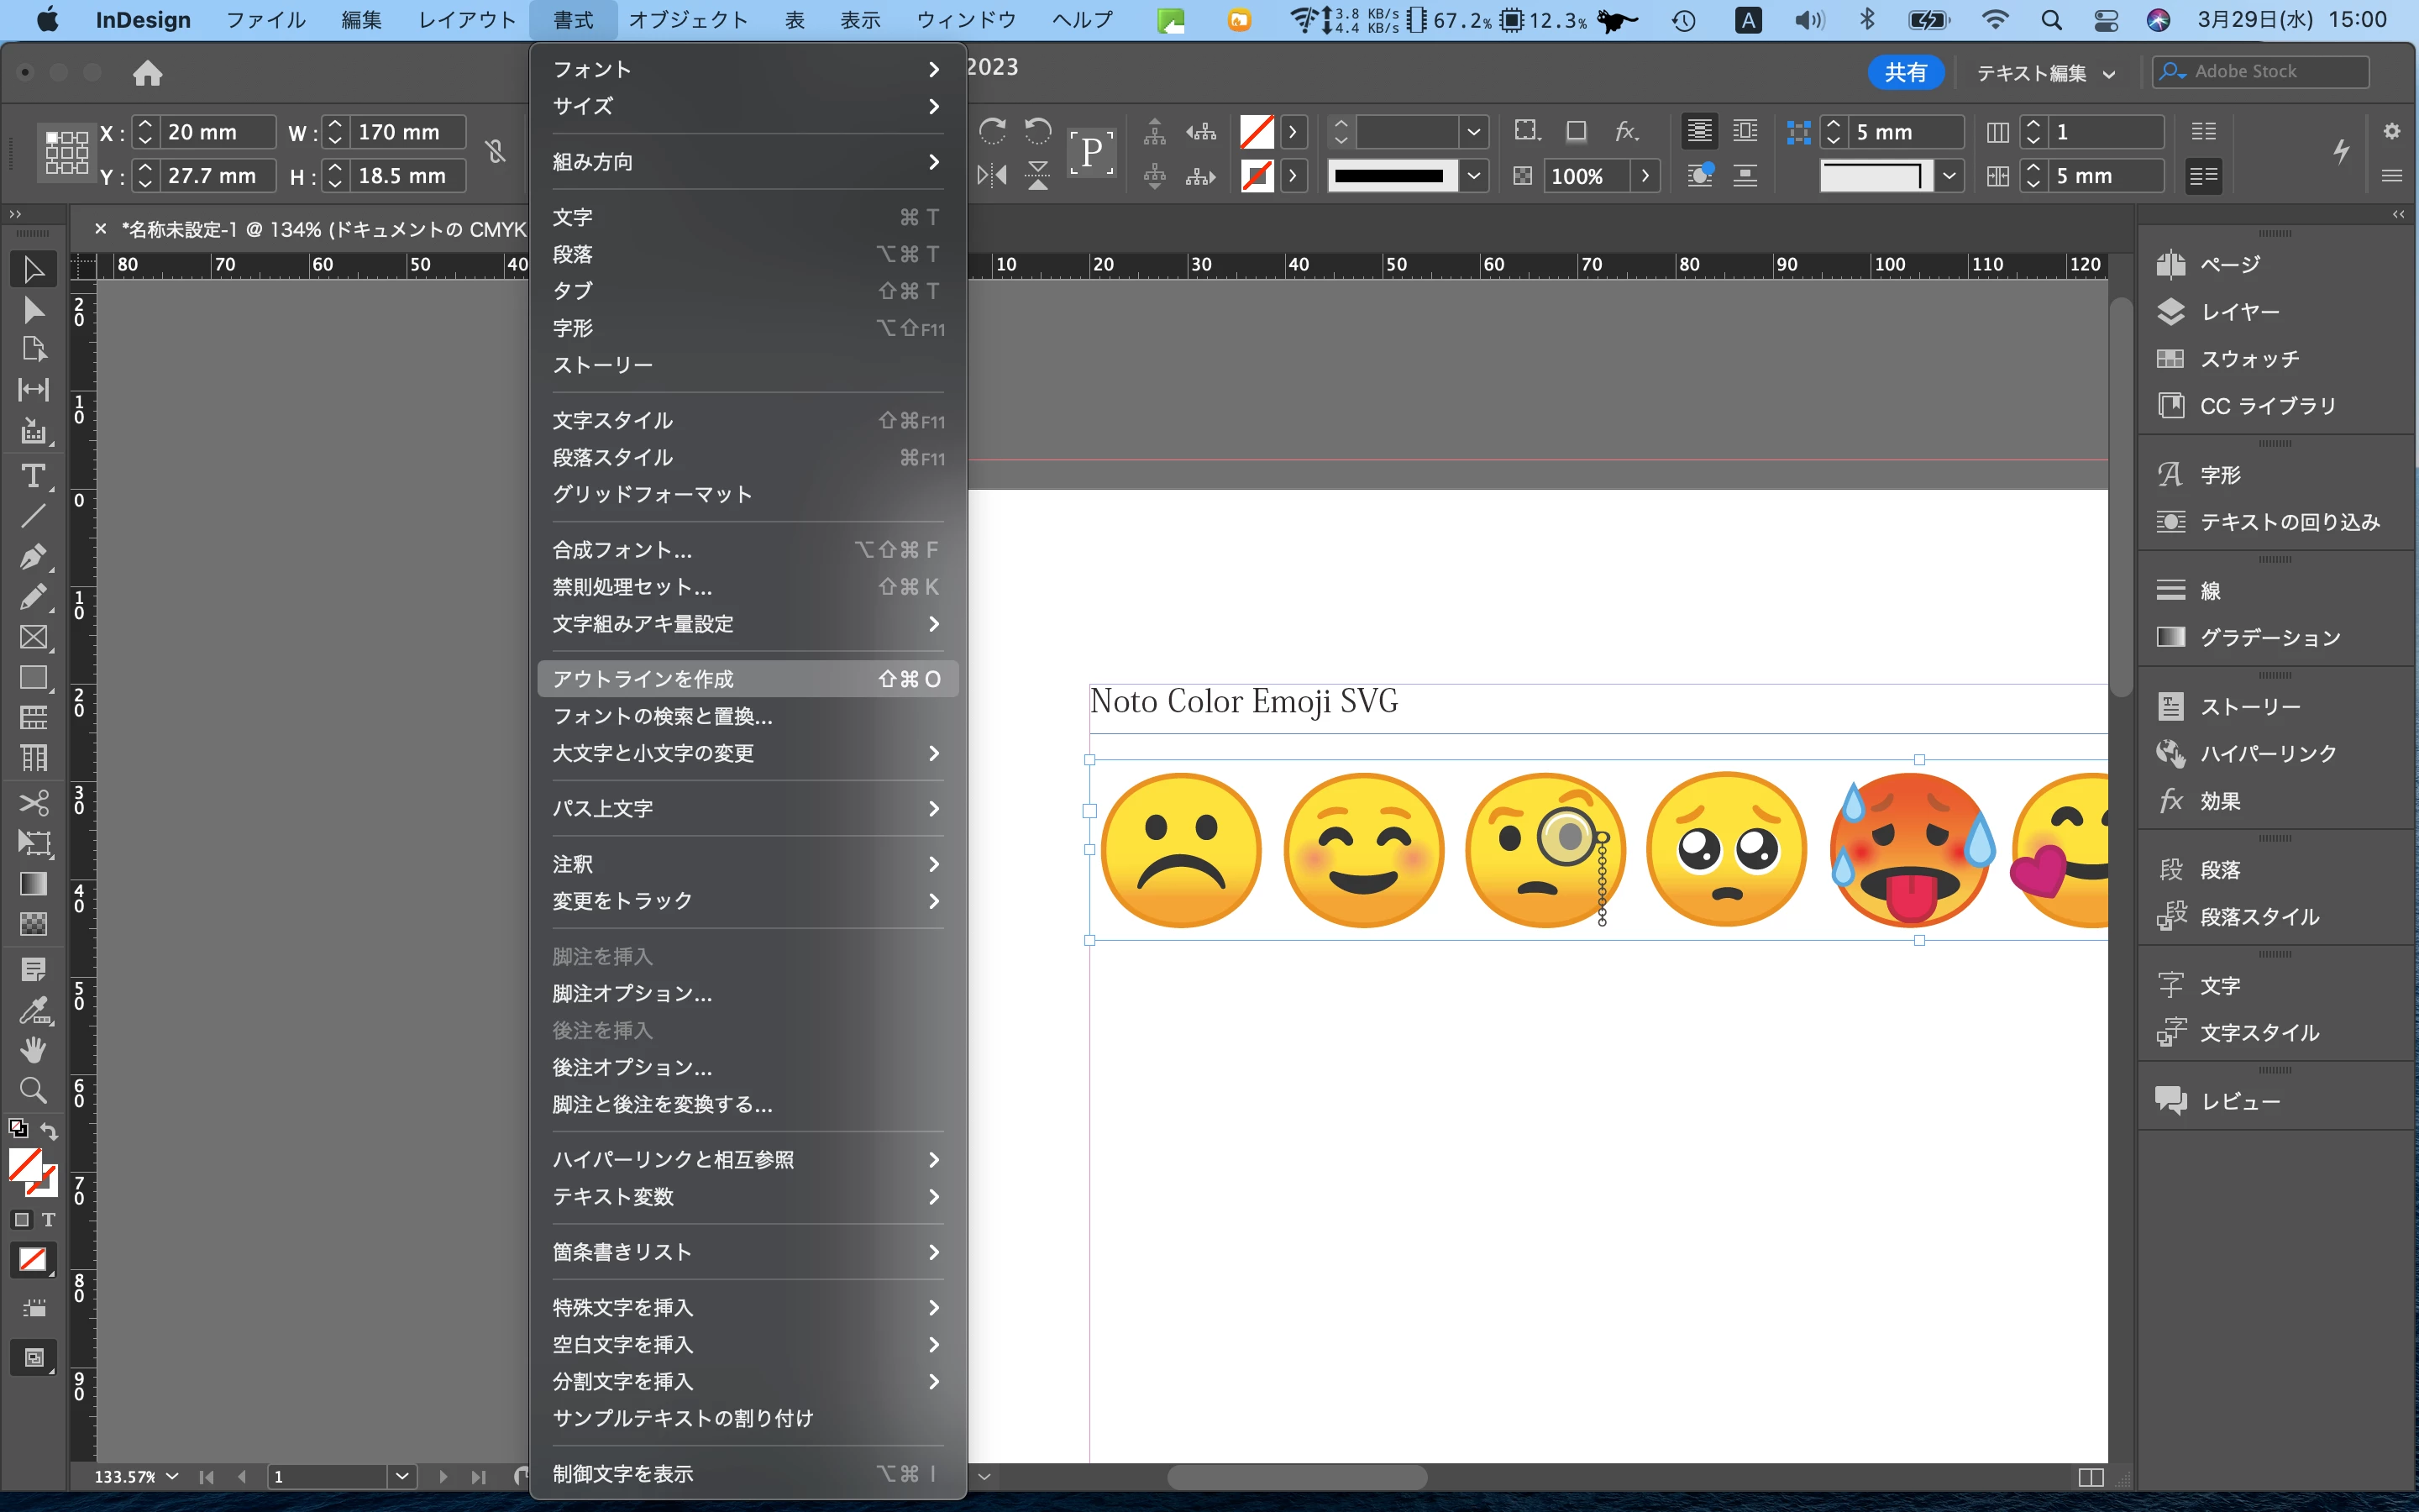The height and width of the screenshot is (1512, 2419).
Task: Open the スウォッチ panel
Action: click(x=2249, y=359)
